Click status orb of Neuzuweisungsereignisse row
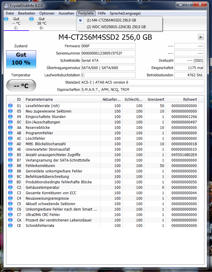The height and width of the screenshot is (272, 212). 10,198
